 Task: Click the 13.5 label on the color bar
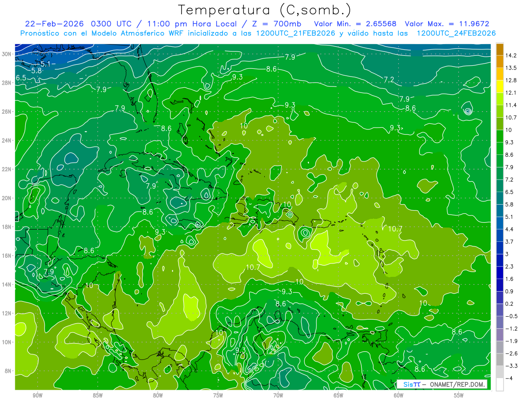(x=511, y=68)
